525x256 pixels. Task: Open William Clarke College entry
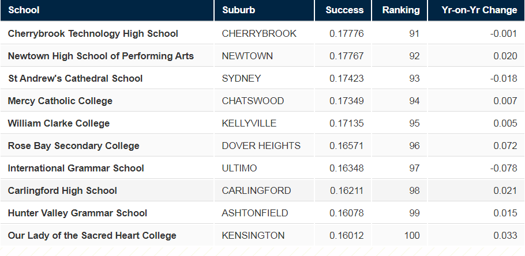[x=58, y=123]
